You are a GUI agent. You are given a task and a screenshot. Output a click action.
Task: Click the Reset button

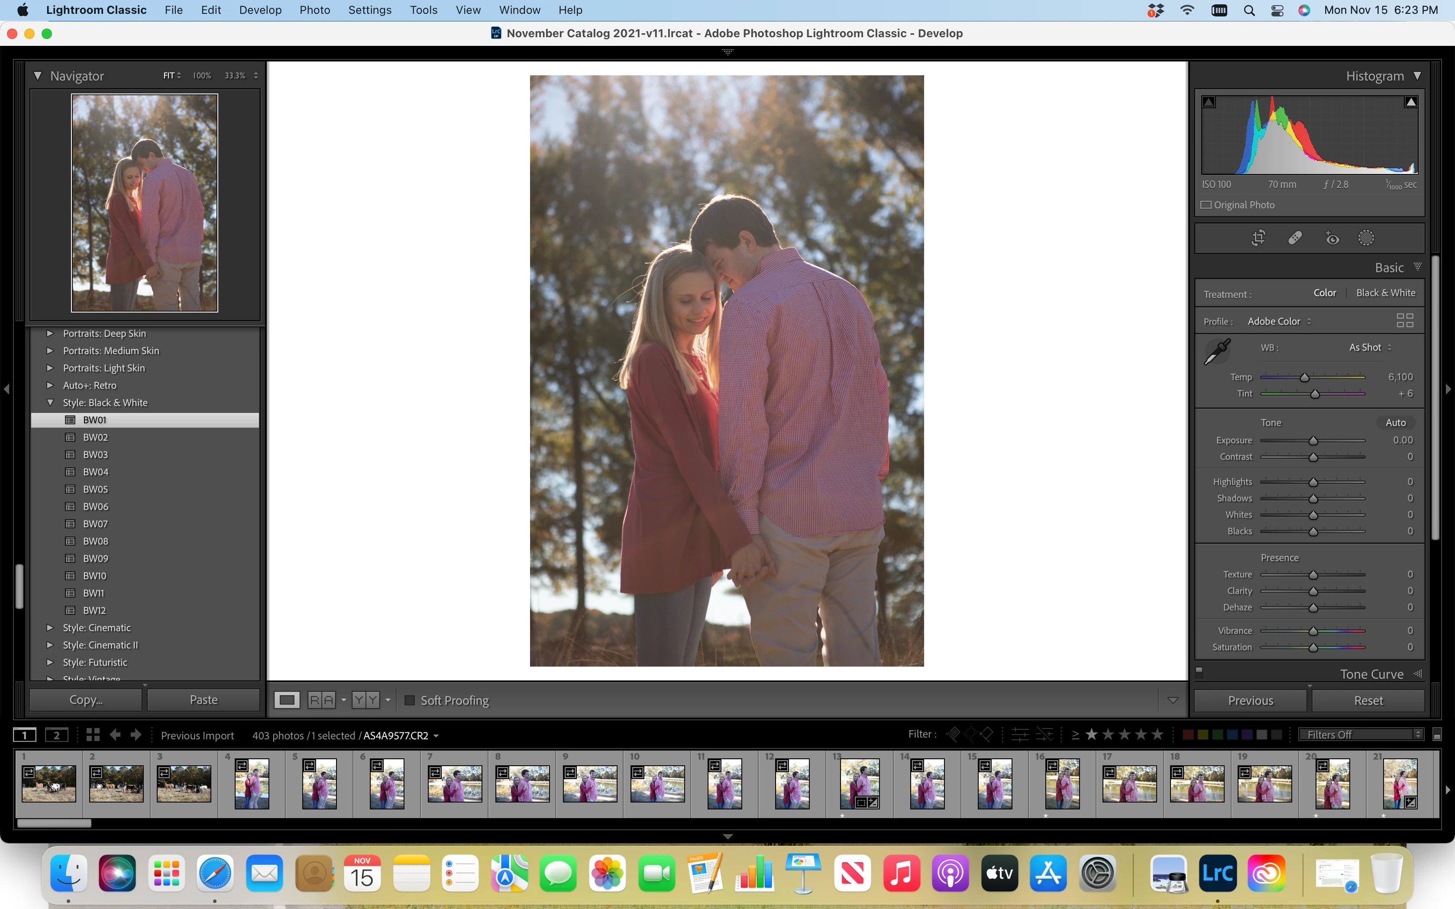tap(1368, 700)
